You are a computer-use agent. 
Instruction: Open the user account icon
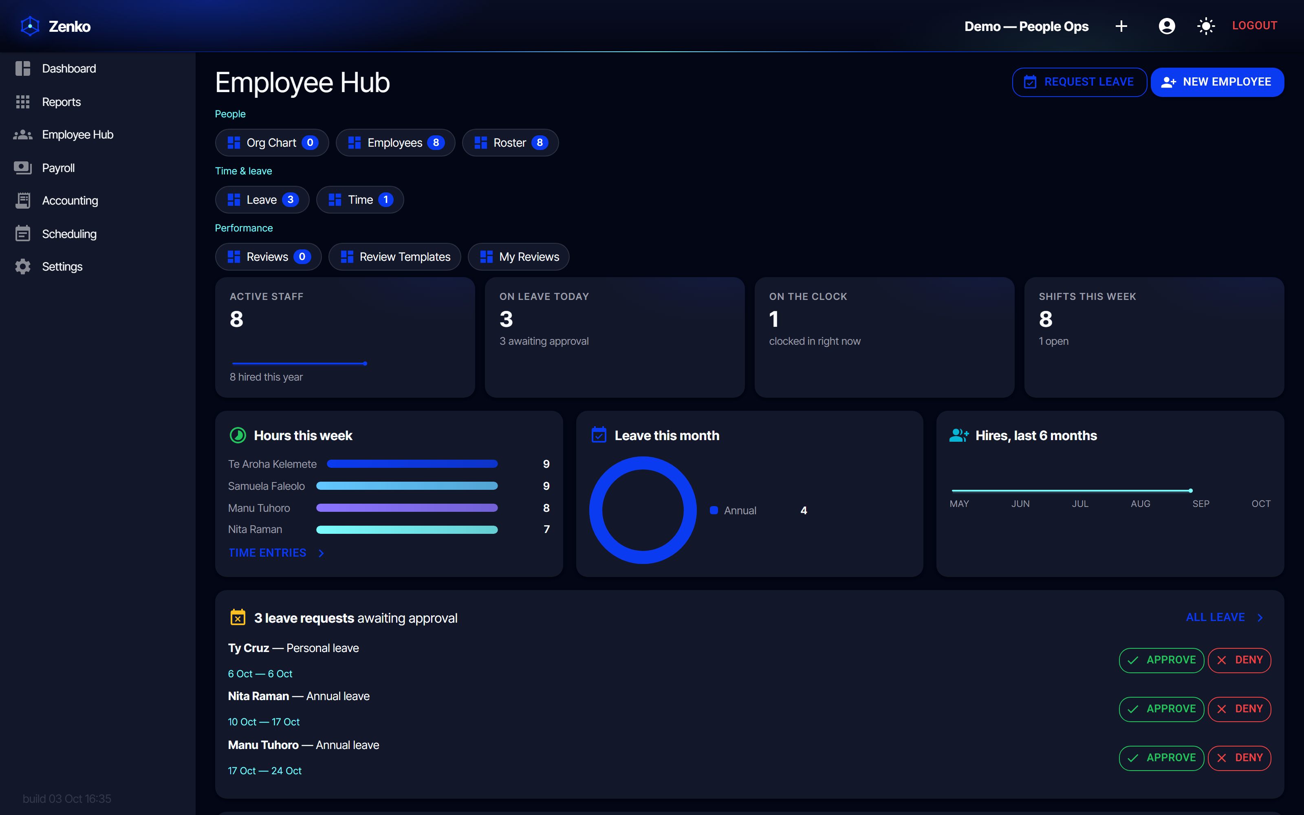coord(1167,26)
